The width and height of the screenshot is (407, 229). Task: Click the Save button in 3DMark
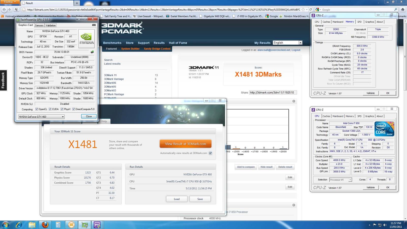pyautogui.click(x=200, y=199)
